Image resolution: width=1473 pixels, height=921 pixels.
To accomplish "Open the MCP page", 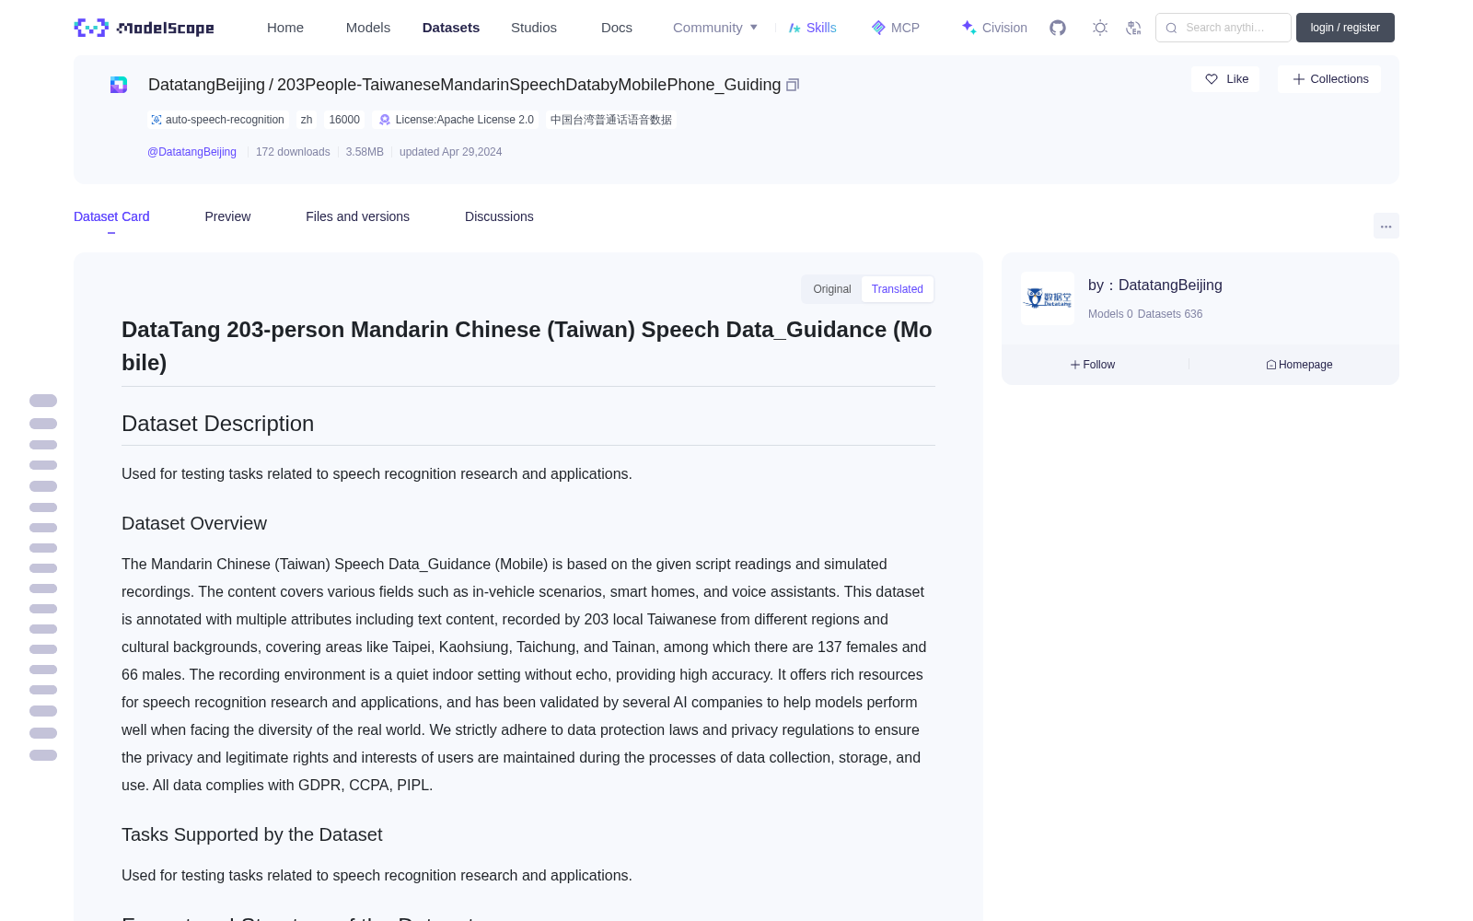I will tap(896, 28).
